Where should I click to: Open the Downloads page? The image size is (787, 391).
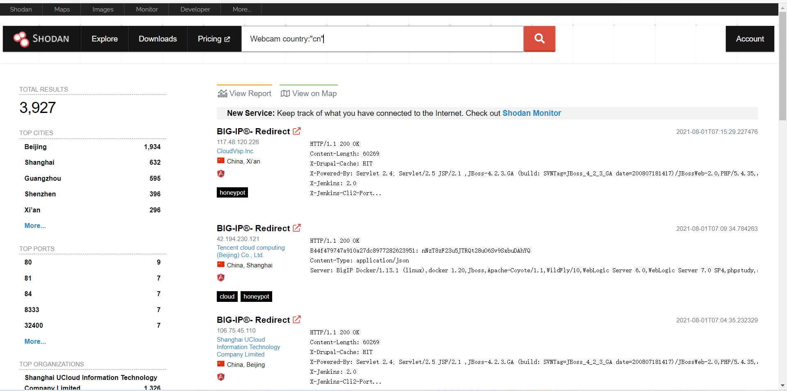[x=158, y=39]
